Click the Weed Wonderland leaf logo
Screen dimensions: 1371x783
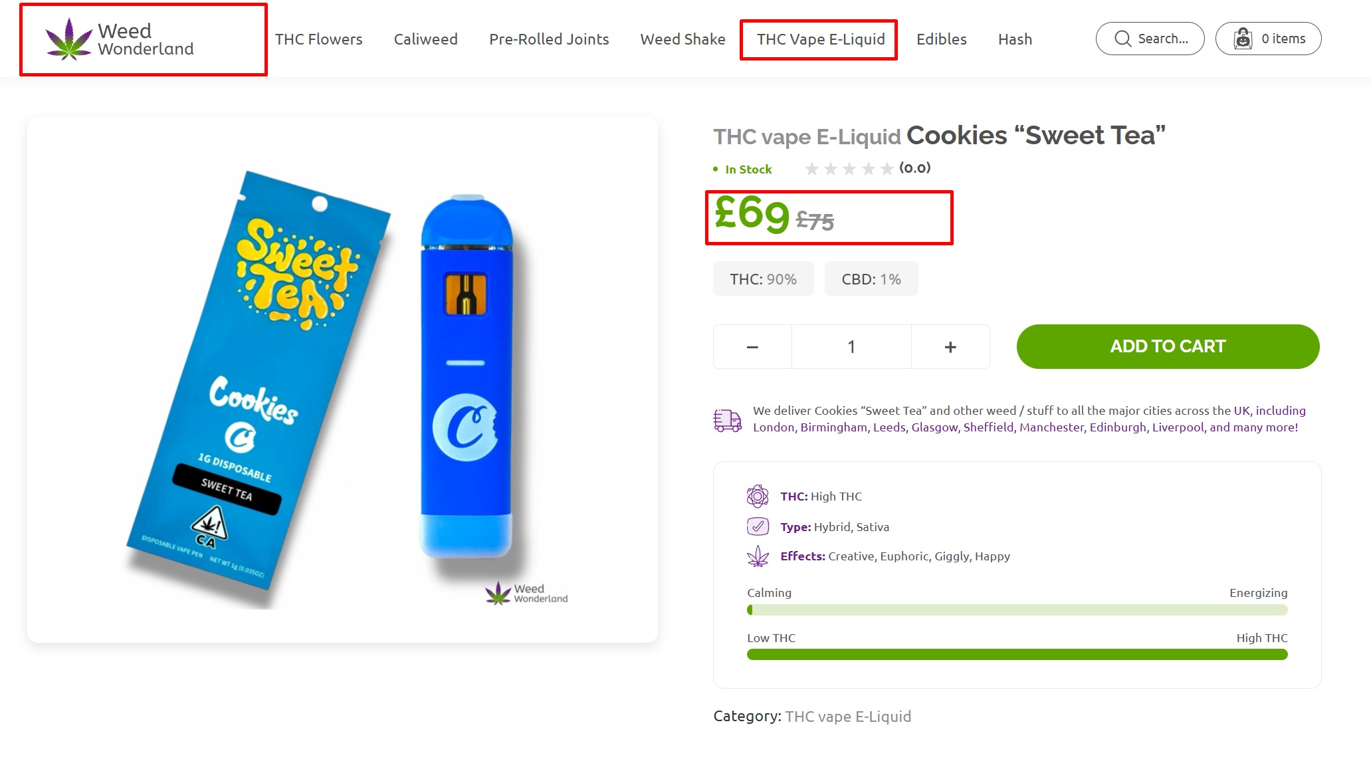tap(69, 39)
